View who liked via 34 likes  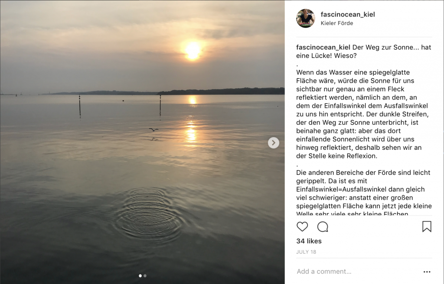click(309, 241)
